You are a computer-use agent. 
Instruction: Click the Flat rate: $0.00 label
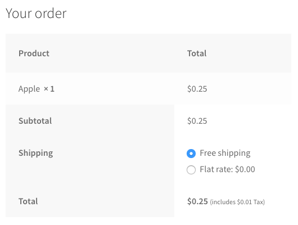pos(227,169)
